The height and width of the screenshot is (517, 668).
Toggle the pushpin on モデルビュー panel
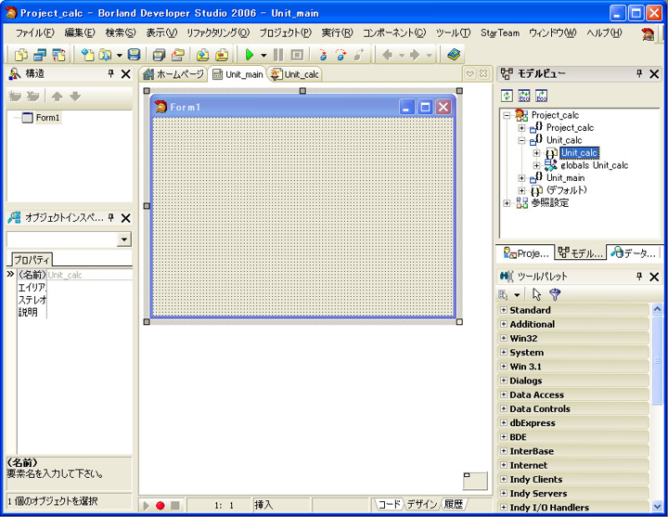tap(638, 73)
